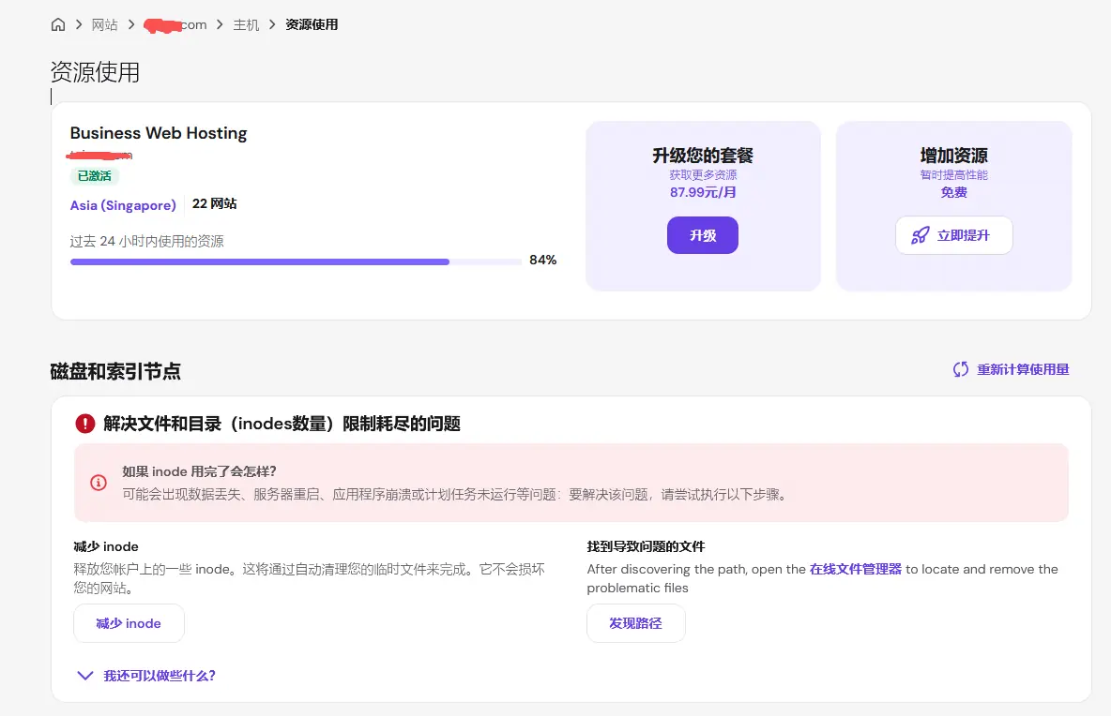The width and height of the screenshot is (1111, 716).
Task: Click the Business Web Hosting plan title
Action: coord(159,133)
